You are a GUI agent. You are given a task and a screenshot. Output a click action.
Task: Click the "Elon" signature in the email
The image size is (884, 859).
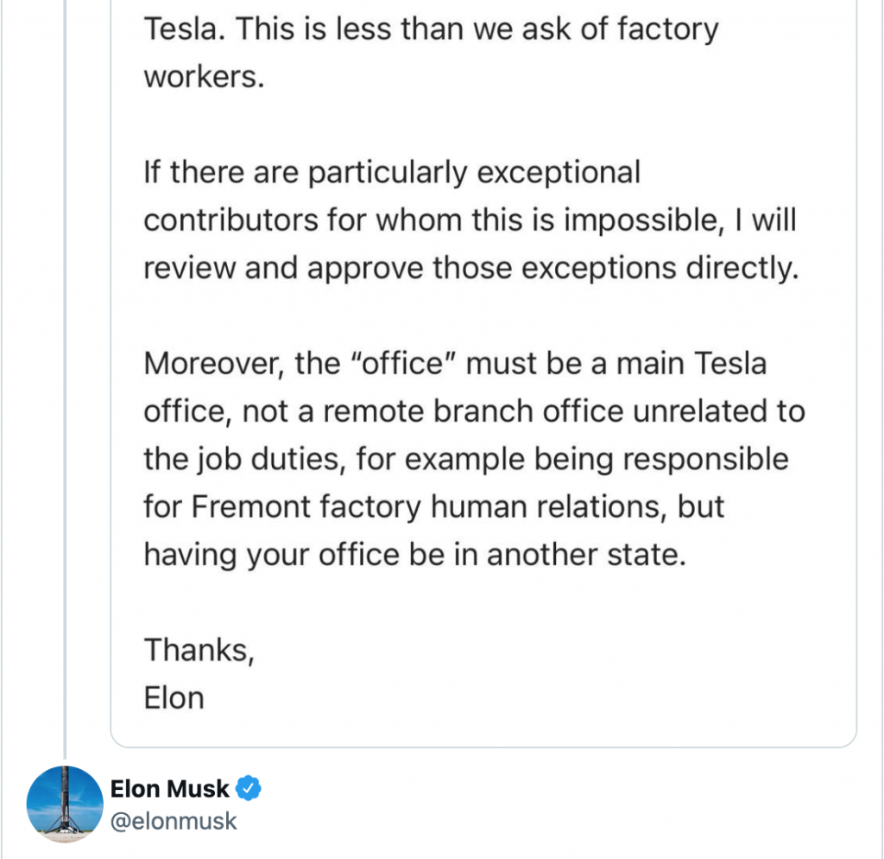click(174, 697)
